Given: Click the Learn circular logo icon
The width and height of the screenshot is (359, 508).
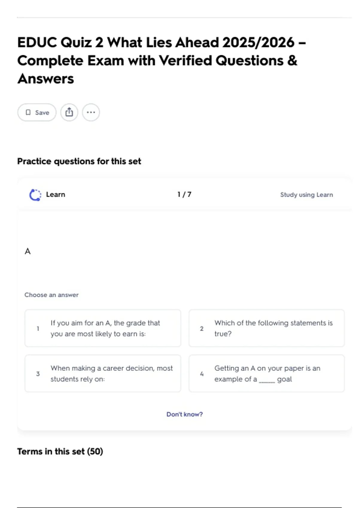Looking at the screenshot, I should click(x=35, y=195).
